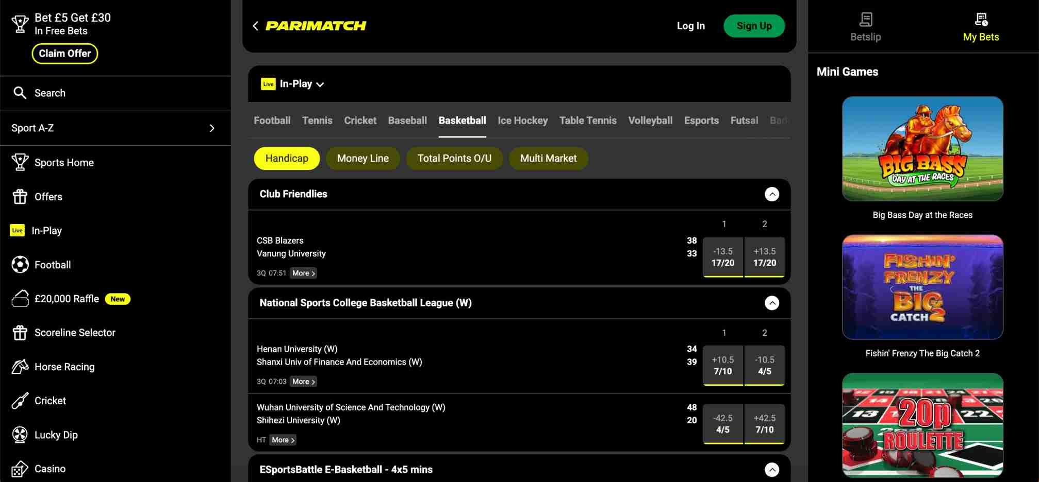Select the Table Tennis sport tab
The image size is (1039, 482).
click(587, 120)
